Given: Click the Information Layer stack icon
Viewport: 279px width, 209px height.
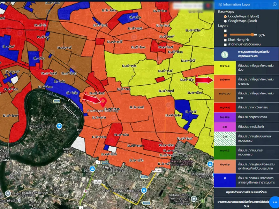Looking at the screenshot, I should [220, 4].
